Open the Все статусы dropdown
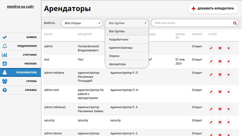This screenshot has height=136, width=242. point(82,23)
